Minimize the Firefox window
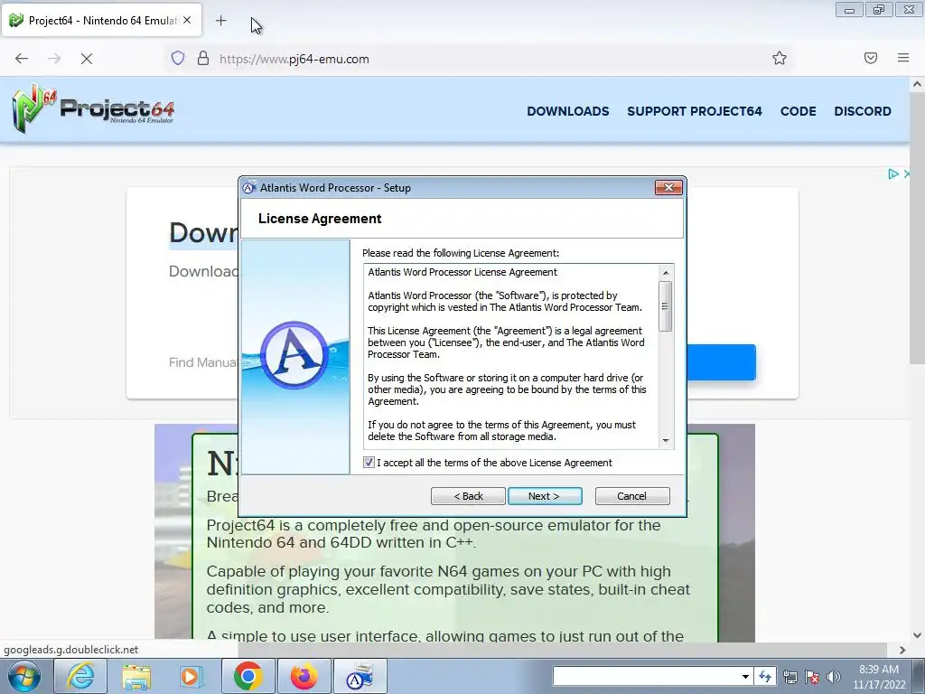The width and height of the screenshot is (925, 694). click(849, 10)
